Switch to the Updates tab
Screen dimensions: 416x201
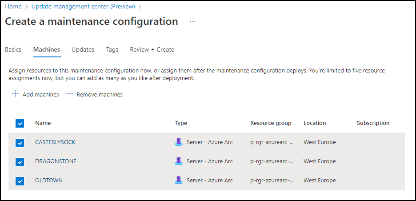pyautogui.click(x=83, y=50)
